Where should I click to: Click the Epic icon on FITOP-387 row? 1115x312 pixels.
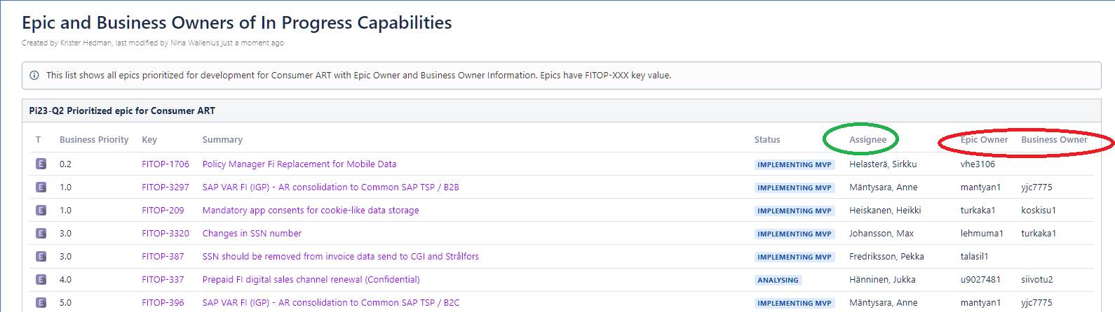click(x=41, y=257)
